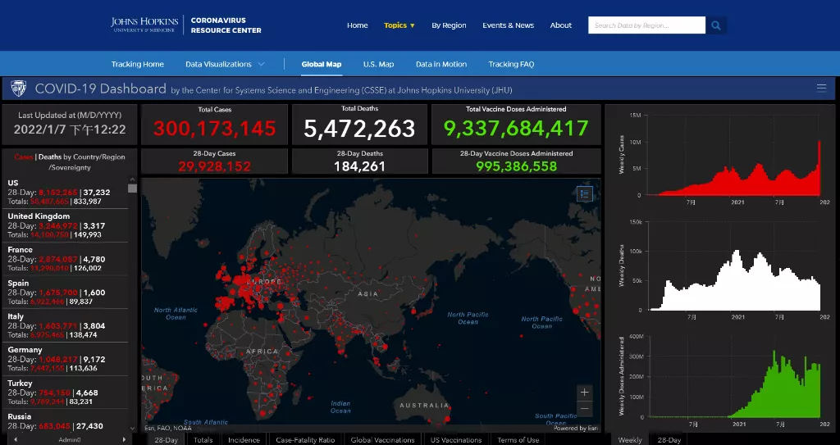
Task: Click the right arrow beside Admin0
Action: click(124, 439)
